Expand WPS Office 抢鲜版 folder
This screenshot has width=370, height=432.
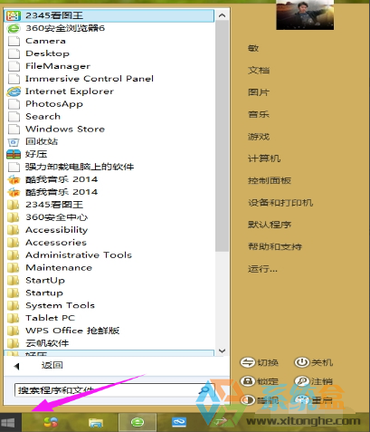109,331
